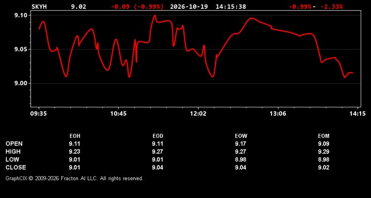Choose the EOW low value 8.98
This screenshot has height=198, width=371.
241,159
